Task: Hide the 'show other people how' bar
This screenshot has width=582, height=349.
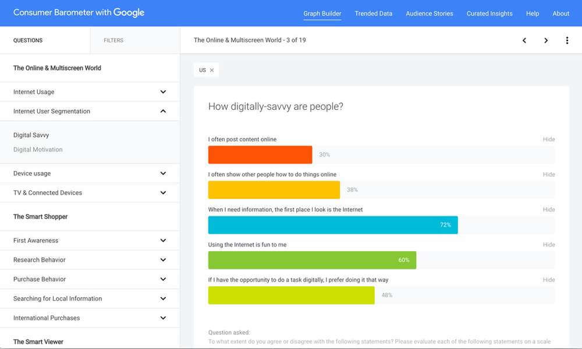Action: 549,174
